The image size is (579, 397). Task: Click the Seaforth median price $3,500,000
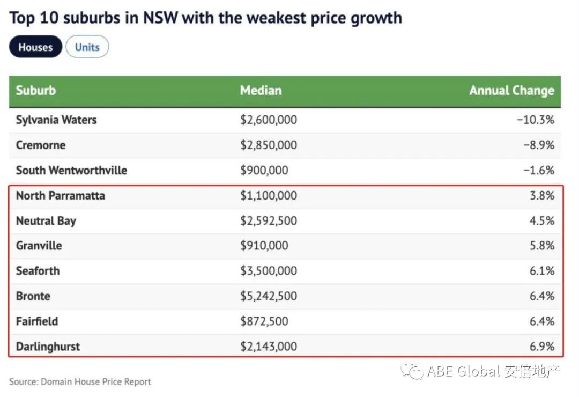tap(268, 271)
